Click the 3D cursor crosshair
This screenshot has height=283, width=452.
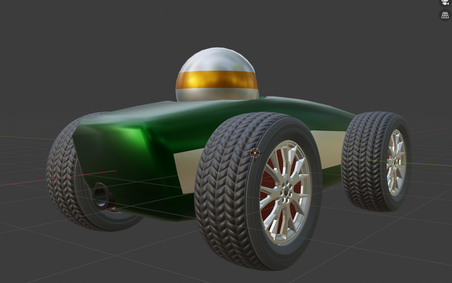(x=255, y=153)
